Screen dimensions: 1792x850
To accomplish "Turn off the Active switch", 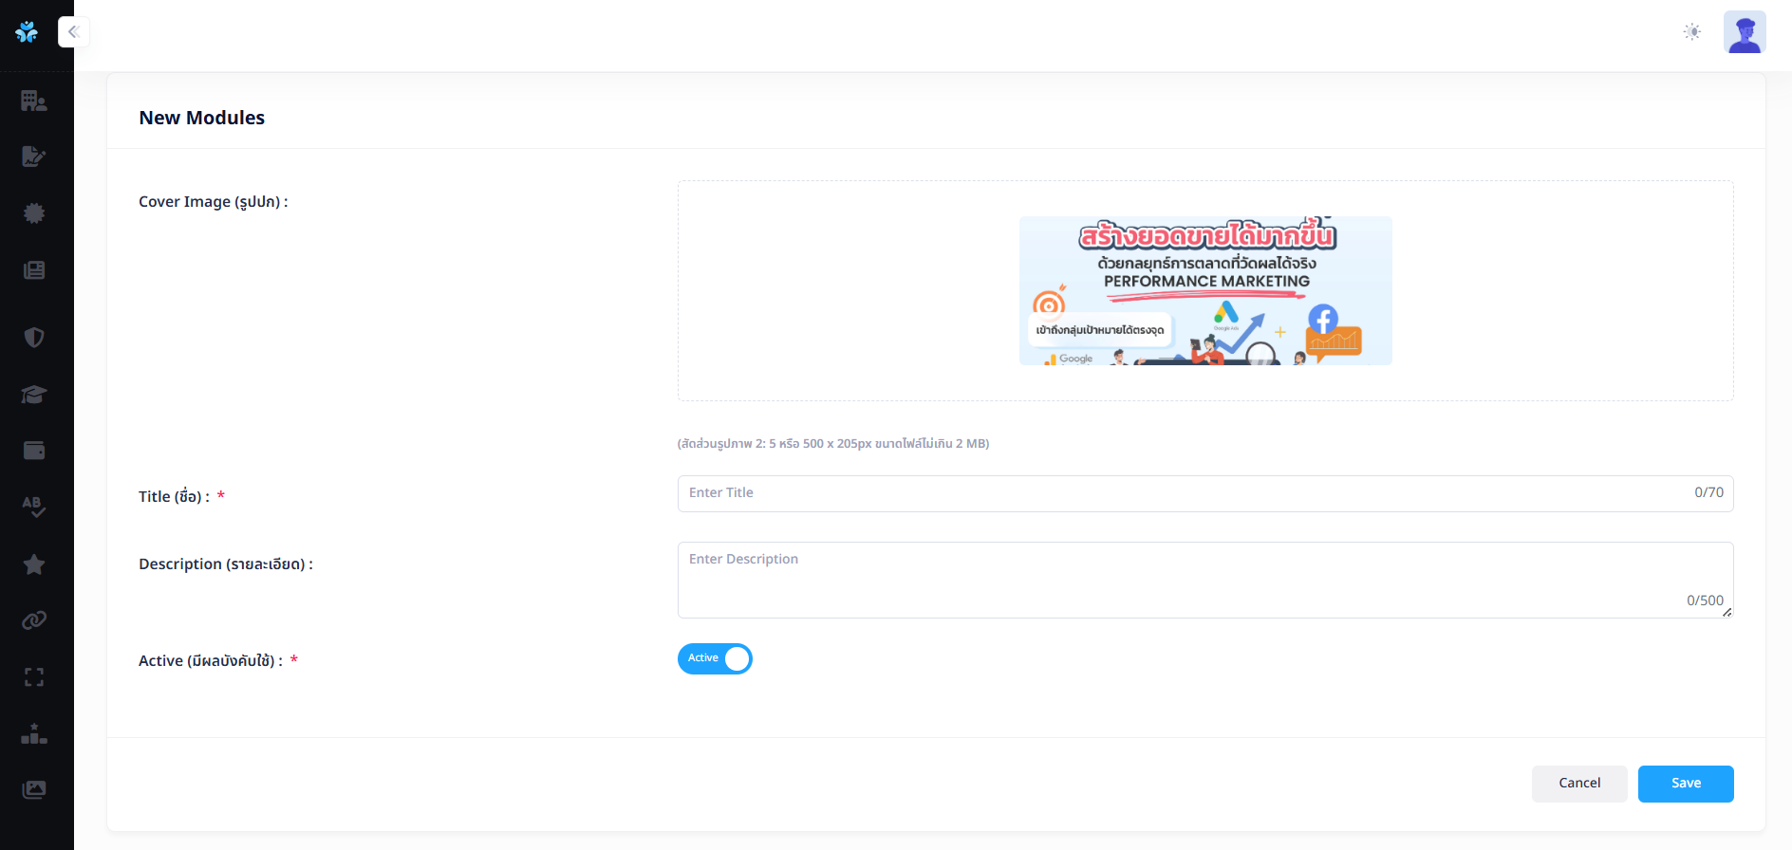I will 715,658.
